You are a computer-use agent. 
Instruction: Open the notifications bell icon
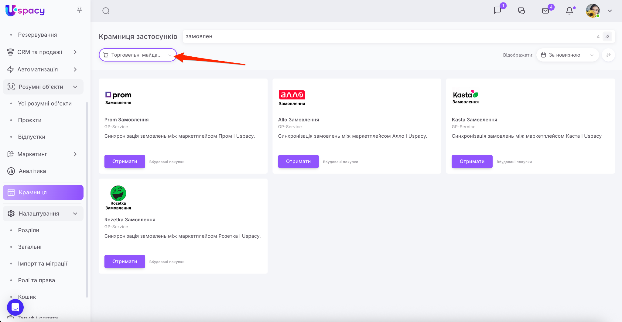(569, 11)
